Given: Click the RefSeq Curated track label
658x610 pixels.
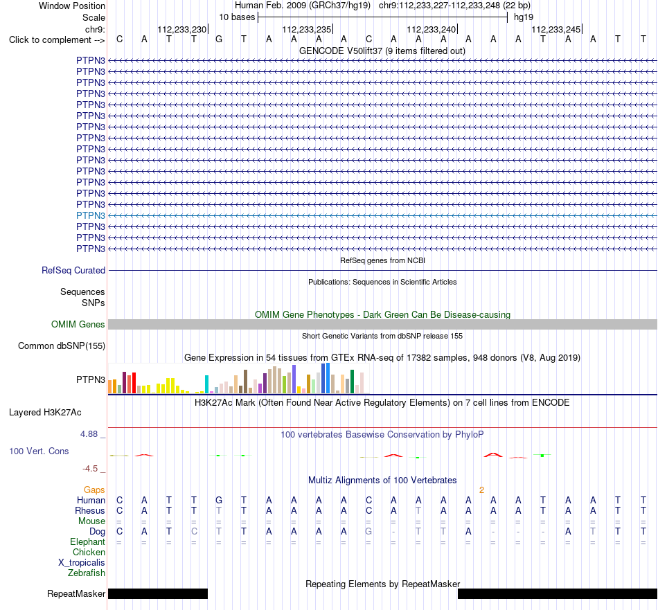Looking at the screenshot, I should (73, 271).
